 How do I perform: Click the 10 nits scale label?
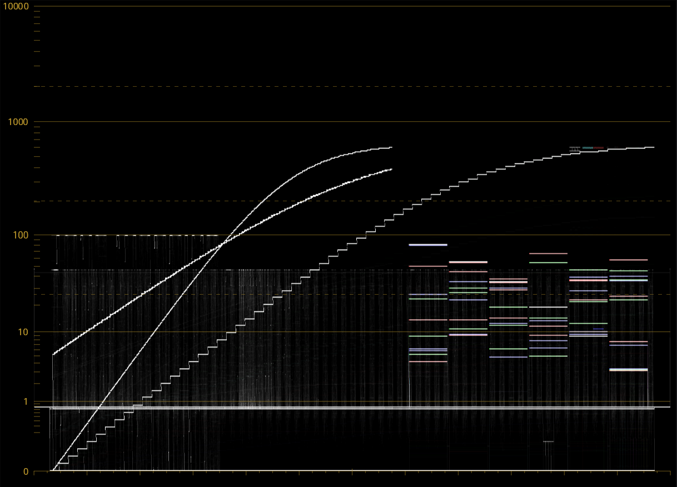click(22, 332)
